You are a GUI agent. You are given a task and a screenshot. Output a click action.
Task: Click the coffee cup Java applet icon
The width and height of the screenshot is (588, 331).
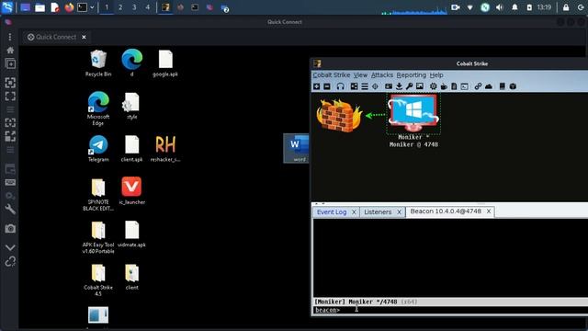point(444,86)
